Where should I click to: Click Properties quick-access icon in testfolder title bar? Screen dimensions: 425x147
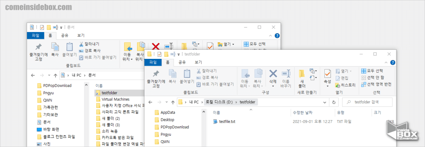pyautogui.click(x=159, y=54)
